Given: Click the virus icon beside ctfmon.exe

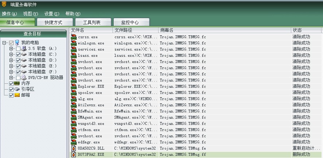Looking at the screenshot, I should pos(74,130).
